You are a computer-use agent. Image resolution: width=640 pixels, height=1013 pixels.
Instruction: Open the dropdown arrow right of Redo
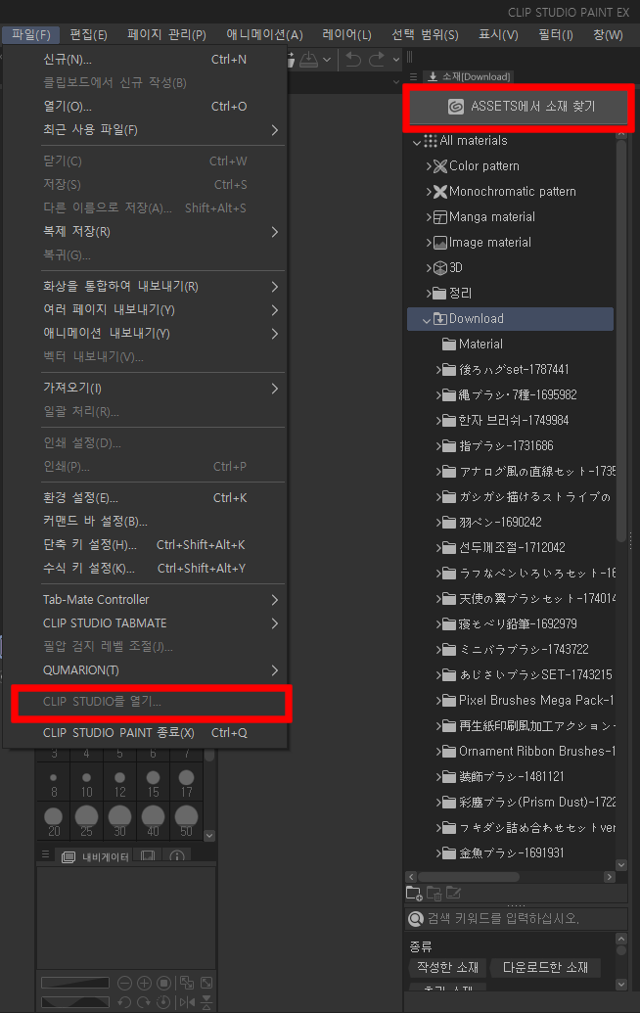coord(396,60)
